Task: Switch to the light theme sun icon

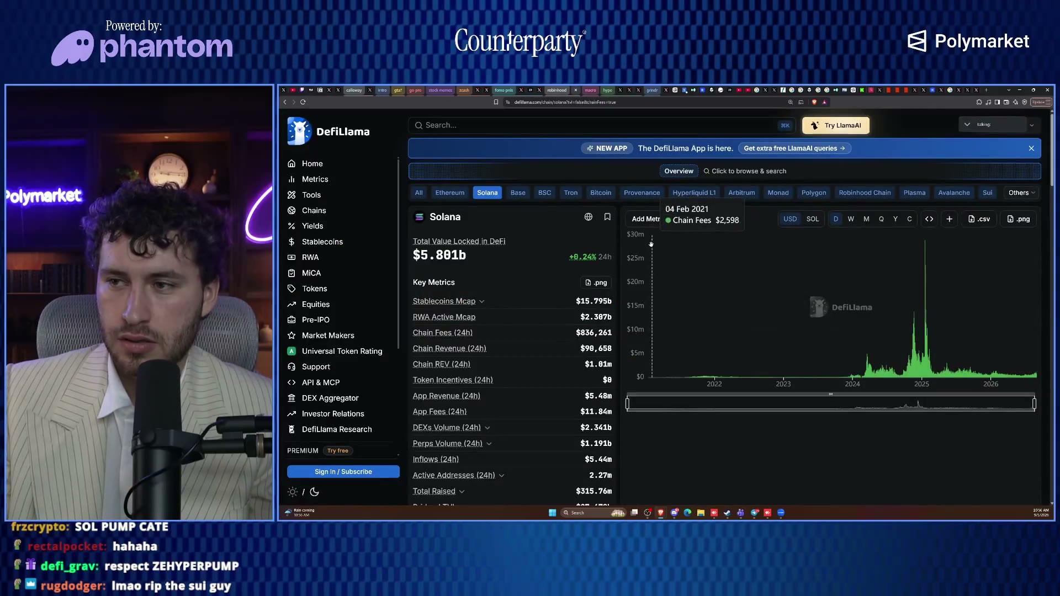Action: pos(293,492)
